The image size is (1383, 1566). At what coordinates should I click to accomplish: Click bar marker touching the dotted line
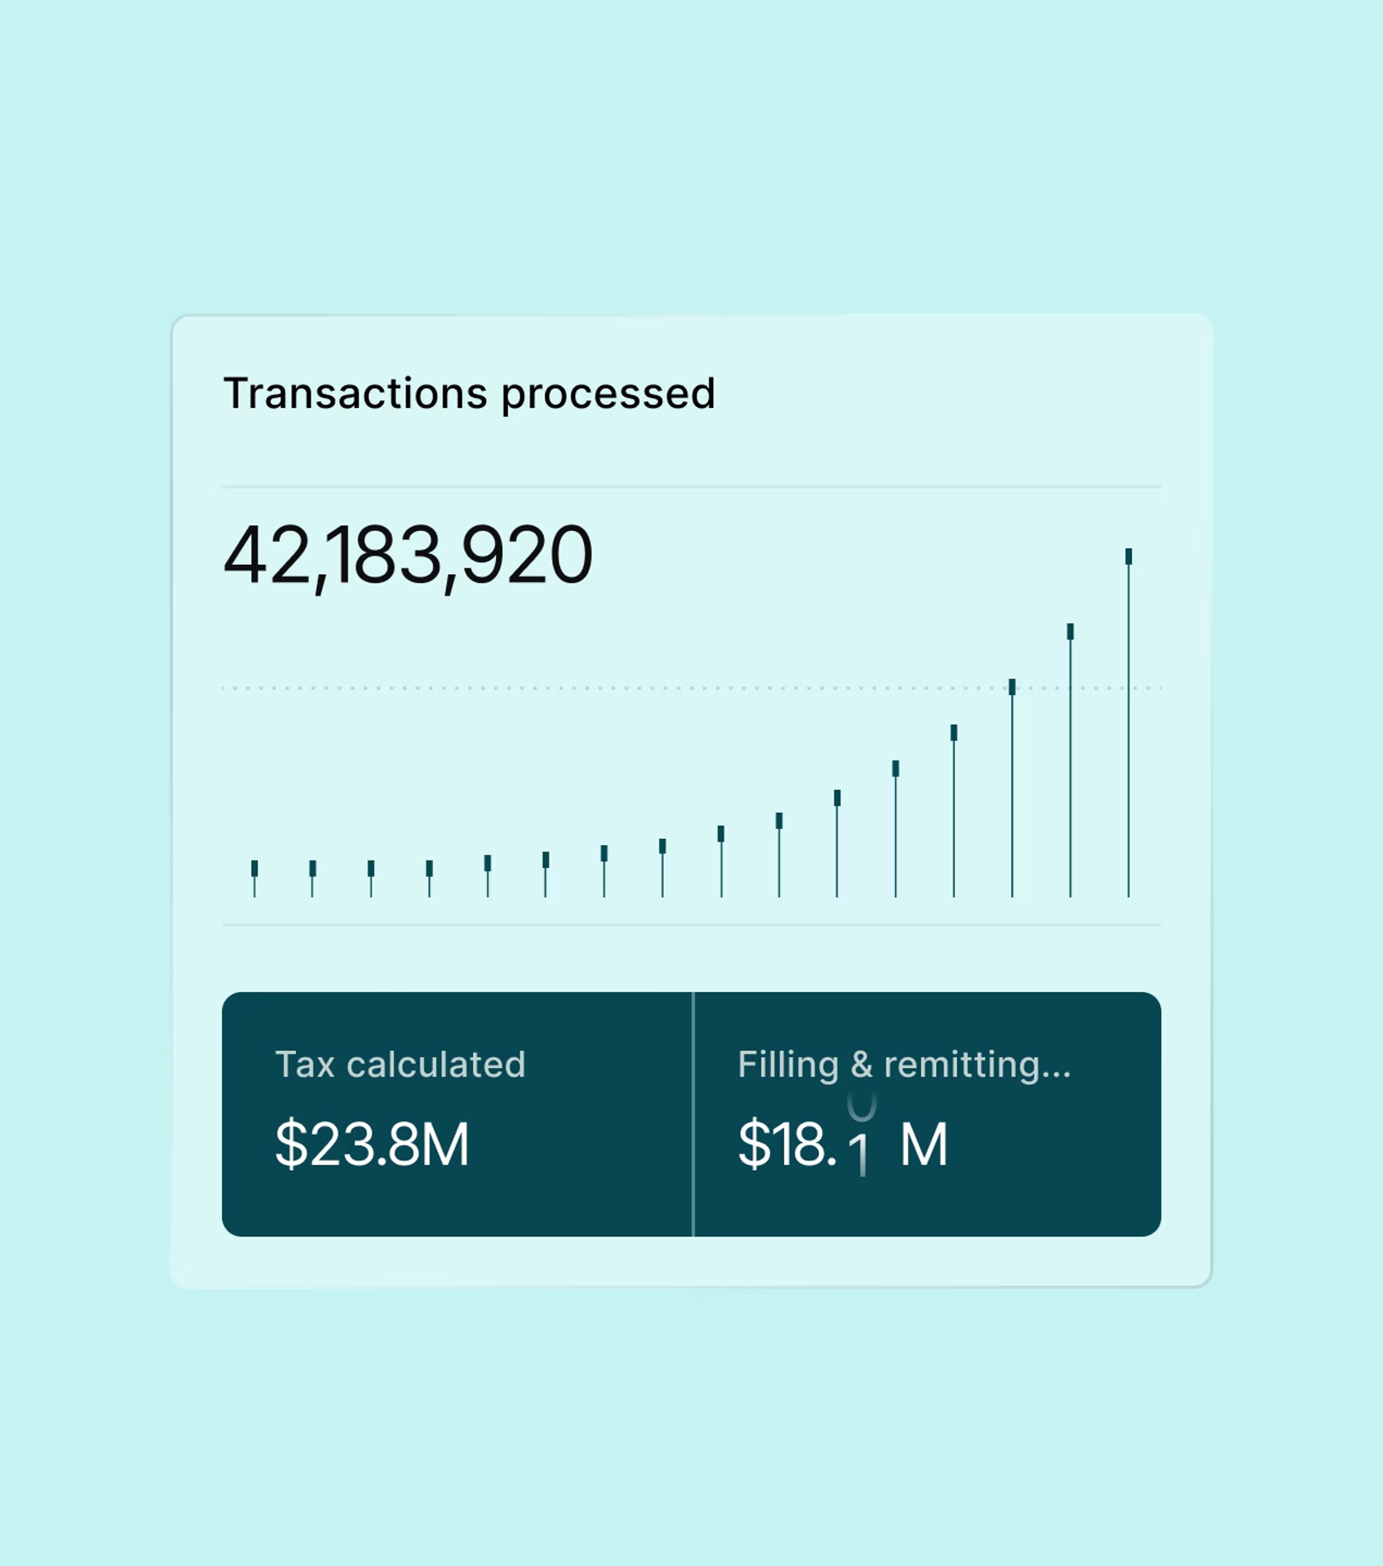(1012, 687)
